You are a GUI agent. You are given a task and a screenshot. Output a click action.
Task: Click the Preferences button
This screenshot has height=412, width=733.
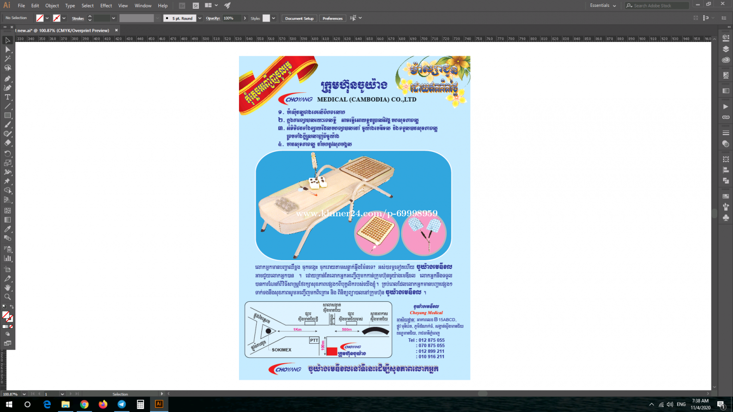pyautogui.click(x=333, y=18)
